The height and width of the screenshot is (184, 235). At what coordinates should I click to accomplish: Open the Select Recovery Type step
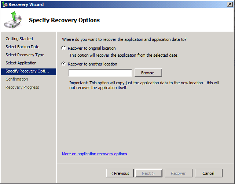pyautogui.click(x=25, y=55)
